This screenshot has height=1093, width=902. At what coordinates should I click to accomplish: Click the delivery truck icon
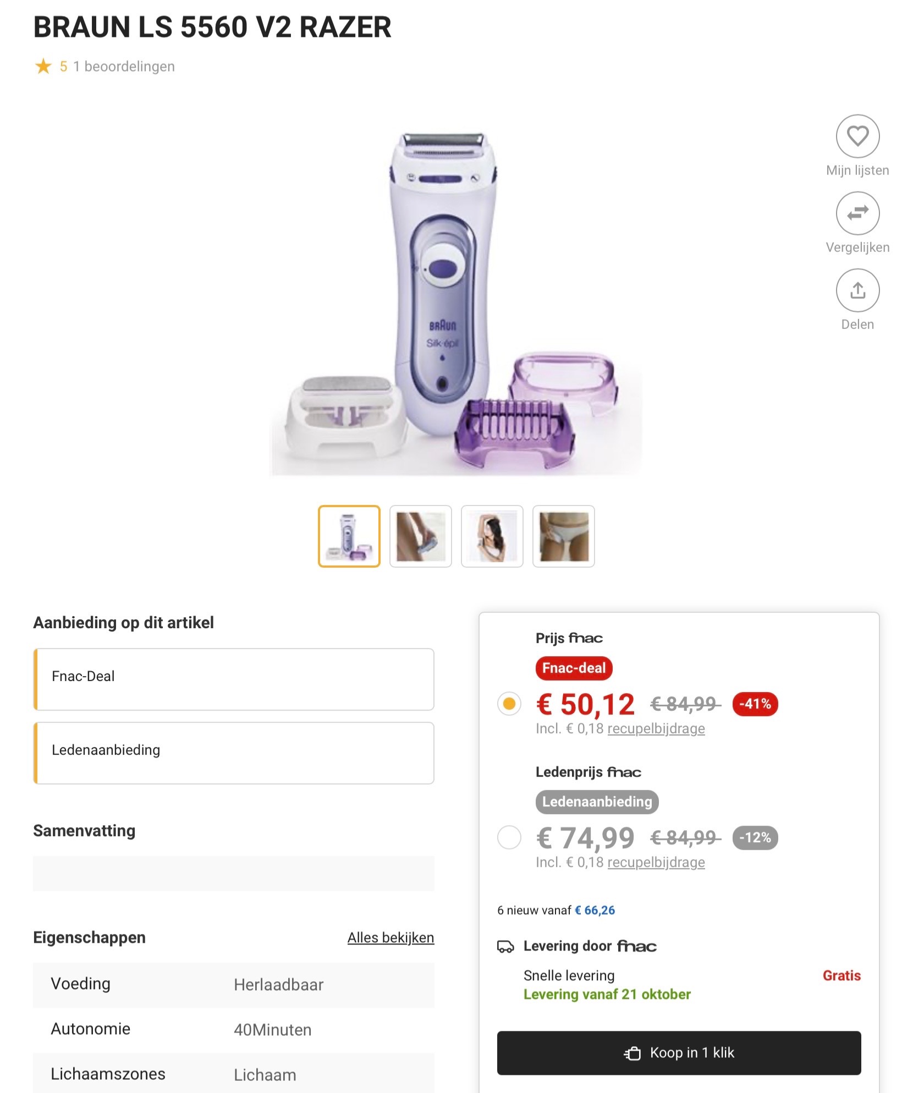pos(505,946)
